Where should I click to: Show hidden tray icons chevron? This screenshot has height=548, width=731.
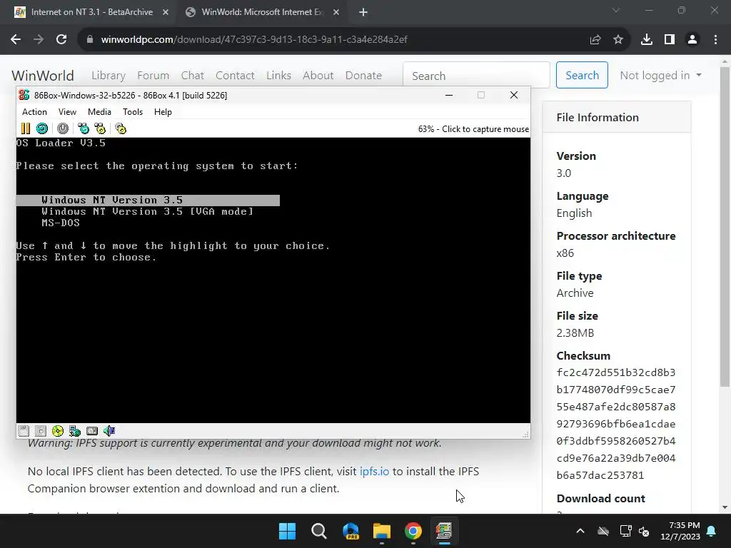(x=580, y=531)
